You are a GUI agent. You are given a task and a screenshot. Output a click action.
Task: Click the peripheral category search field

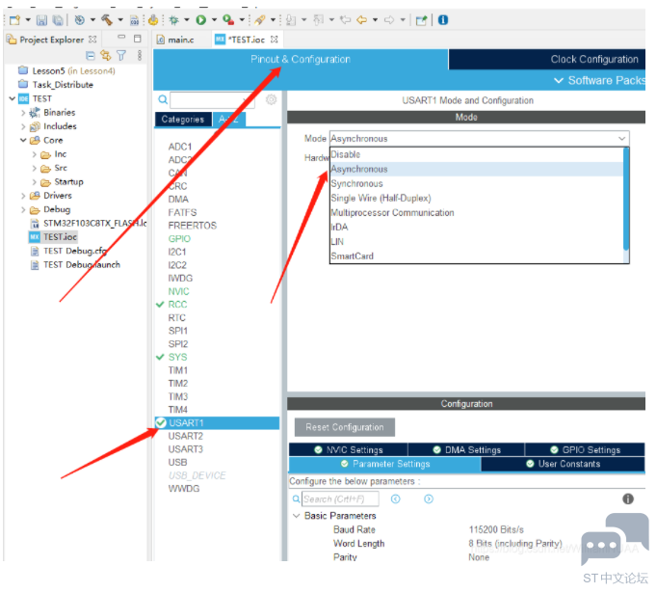212,100
